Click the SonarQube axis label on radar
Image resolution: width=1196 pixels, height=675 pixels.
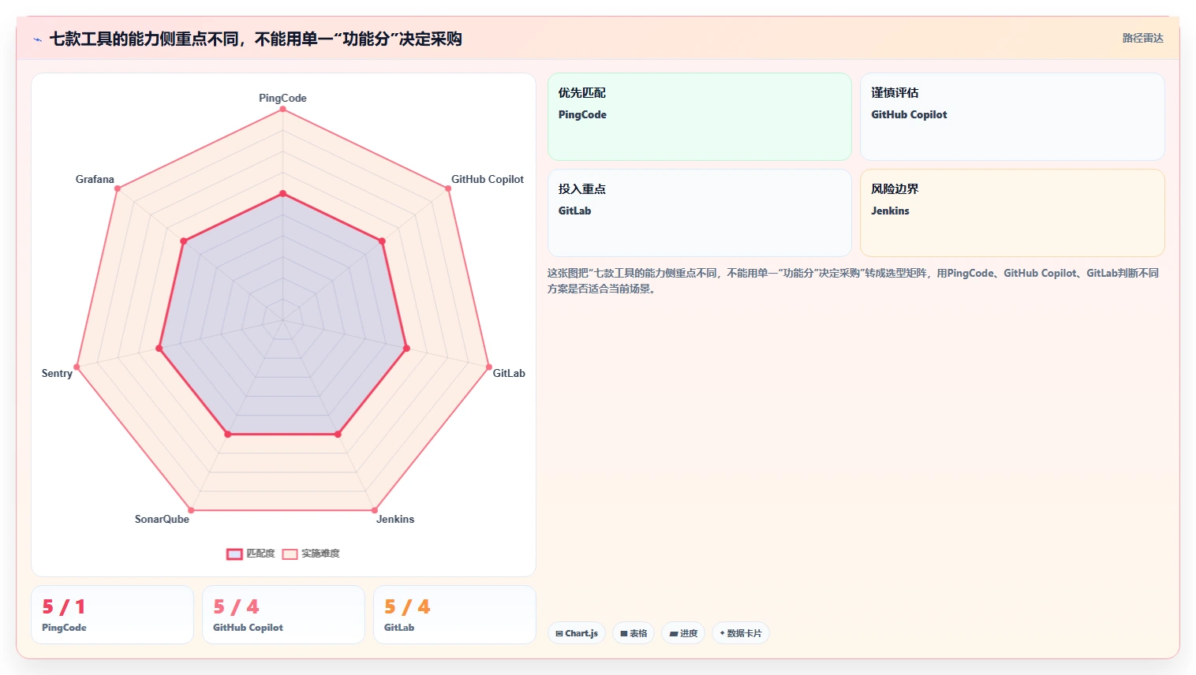tap(162, 519)
